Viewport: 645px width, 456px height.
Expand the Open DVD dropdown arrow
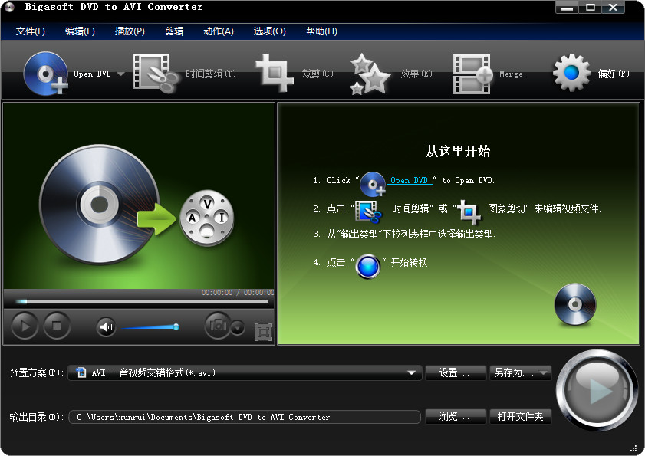click(x=120, y=74)
